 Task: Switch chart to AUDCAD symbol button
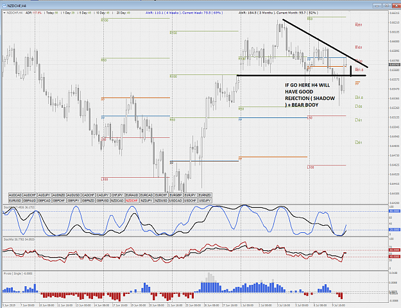pyautogui.click(x=15, y=195)
